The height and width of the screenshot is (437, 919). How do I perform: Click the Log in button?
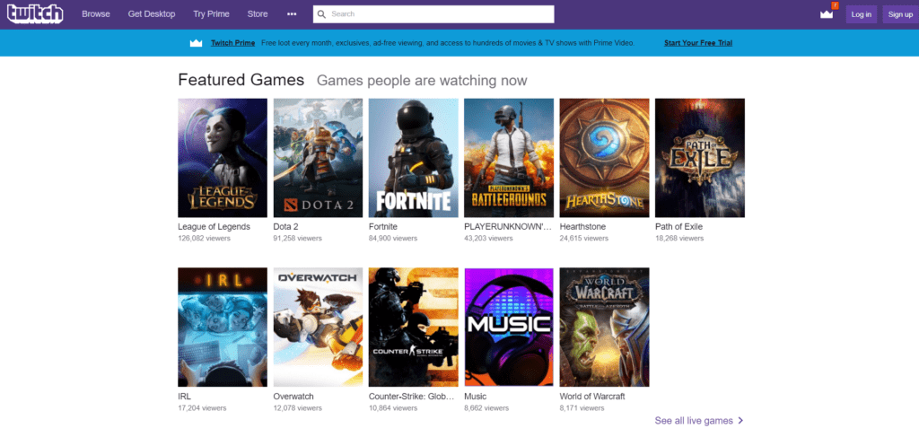coord(861,14)
